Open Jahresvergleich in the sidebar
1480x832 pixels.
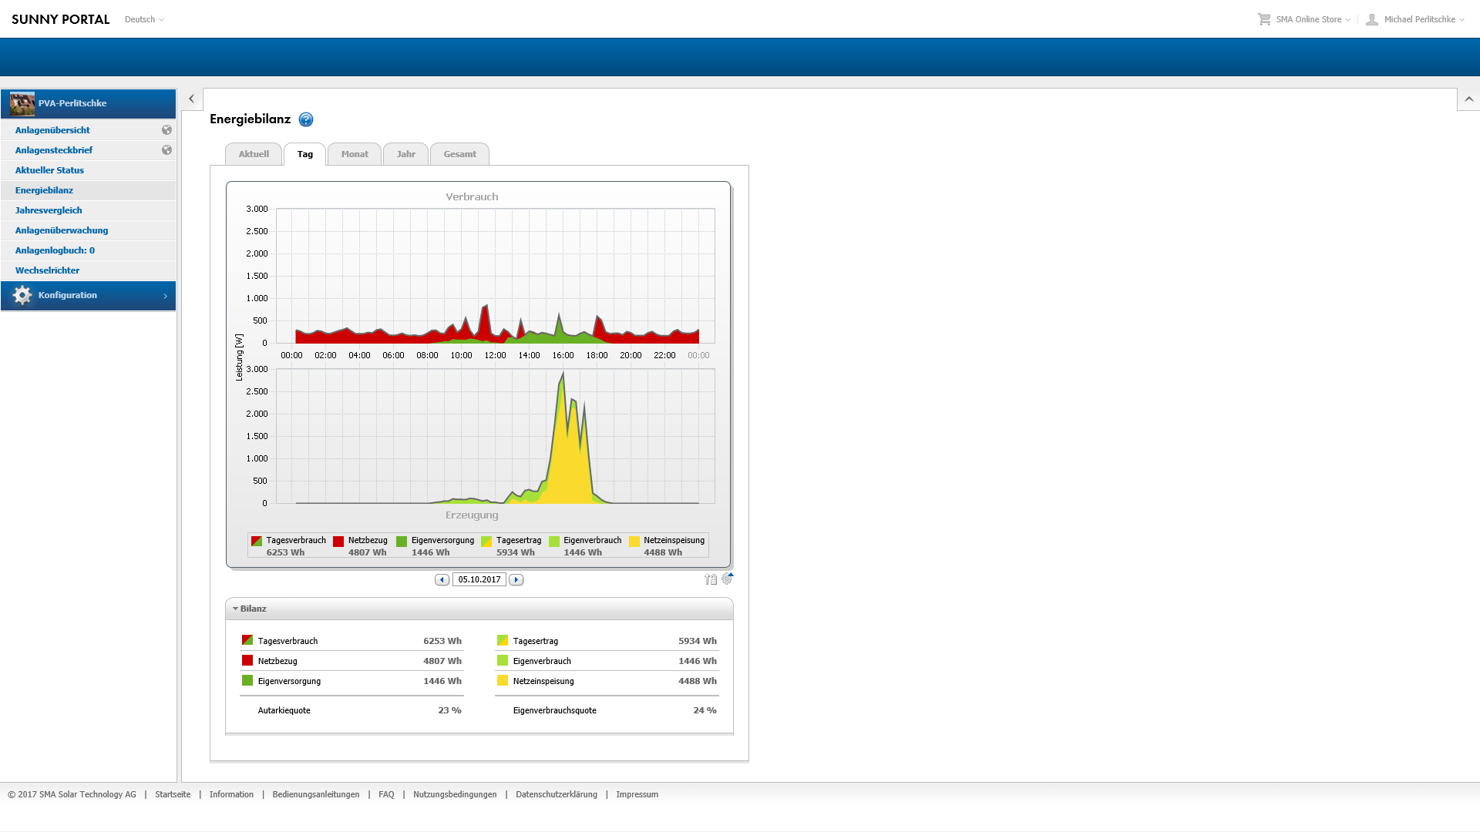tap(49, 210)
